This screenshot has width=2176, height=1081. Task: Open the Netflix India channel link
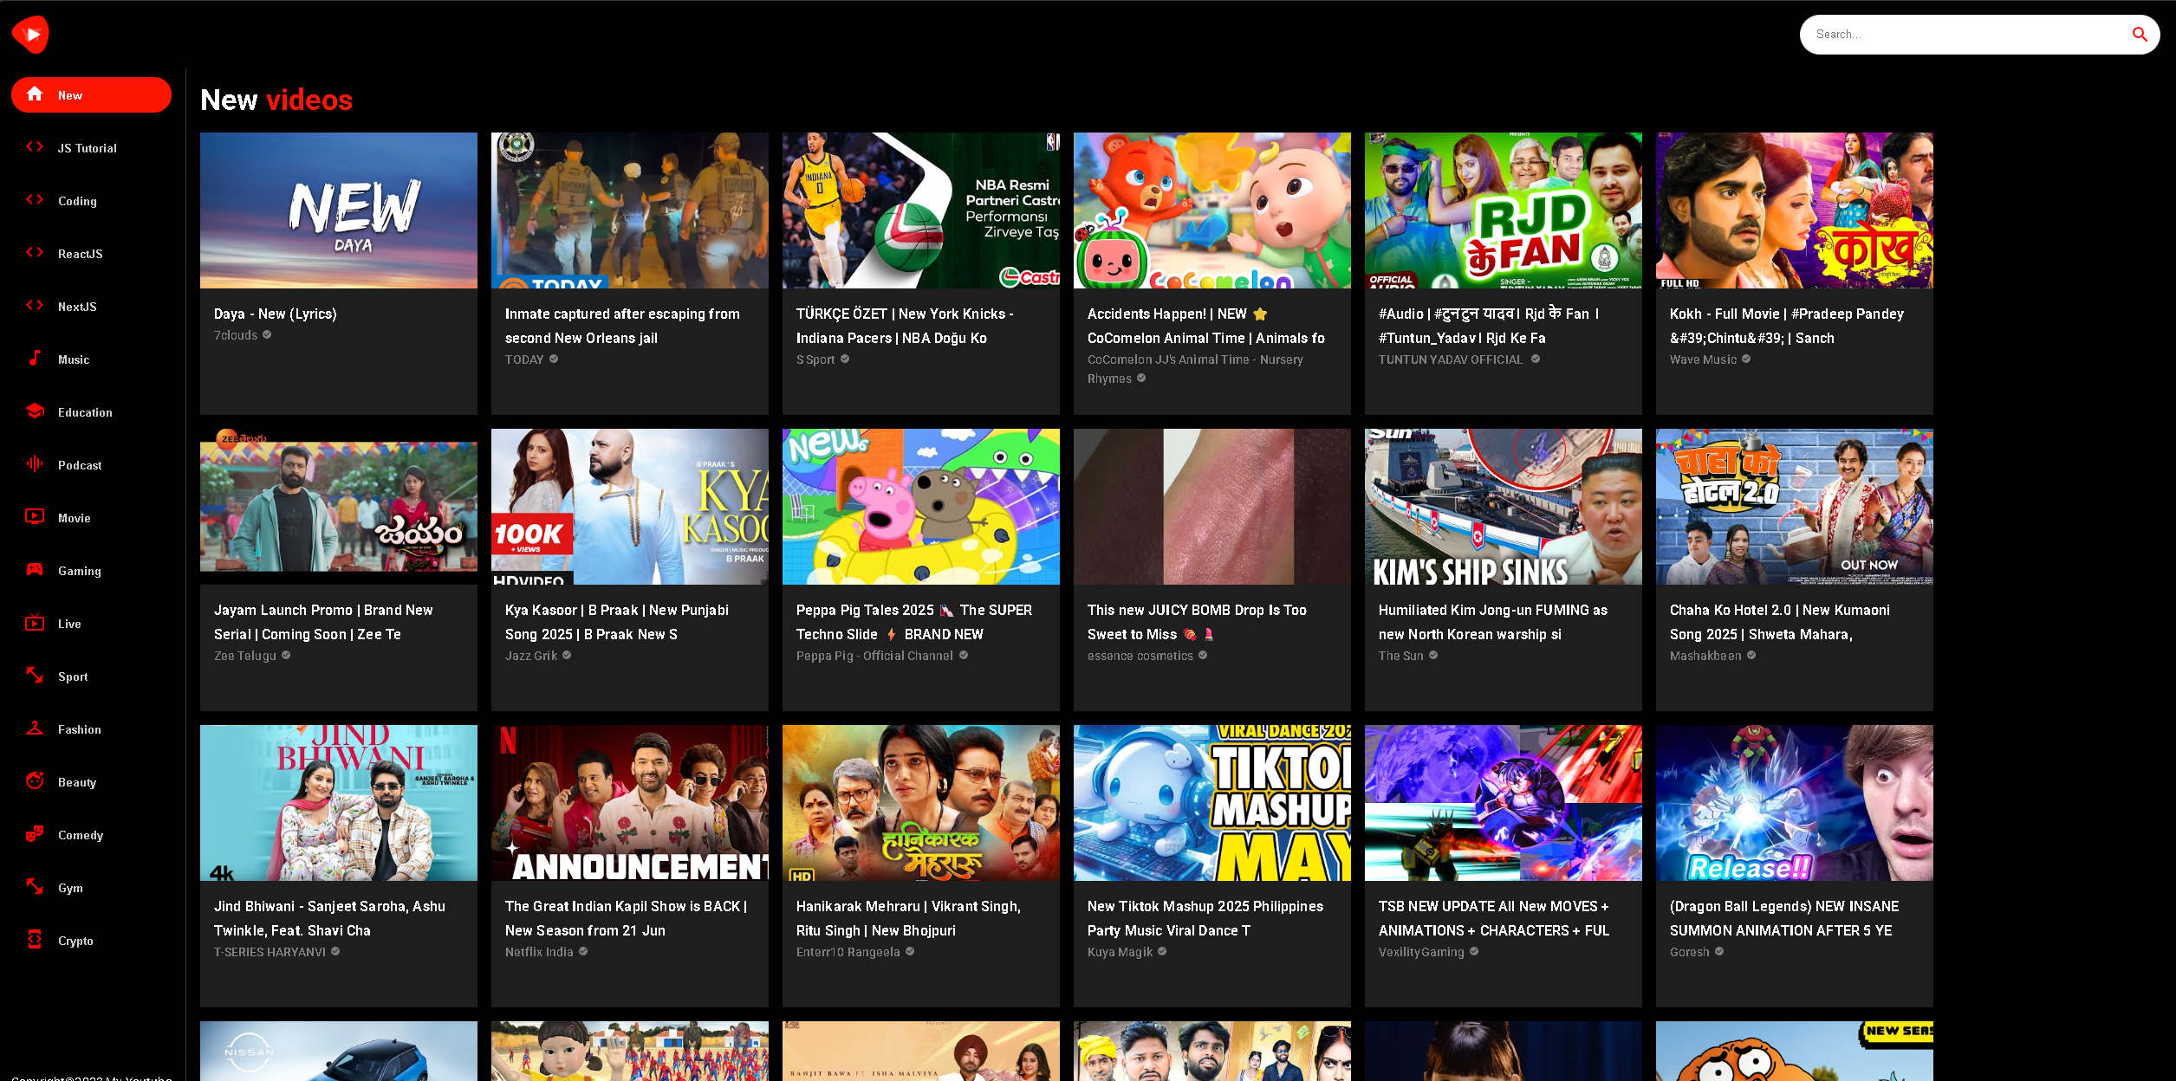[539, 952]
